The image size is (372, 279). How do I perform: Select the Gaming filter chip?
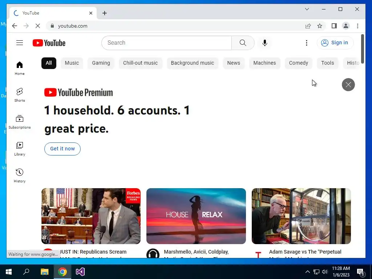point(101,63)
